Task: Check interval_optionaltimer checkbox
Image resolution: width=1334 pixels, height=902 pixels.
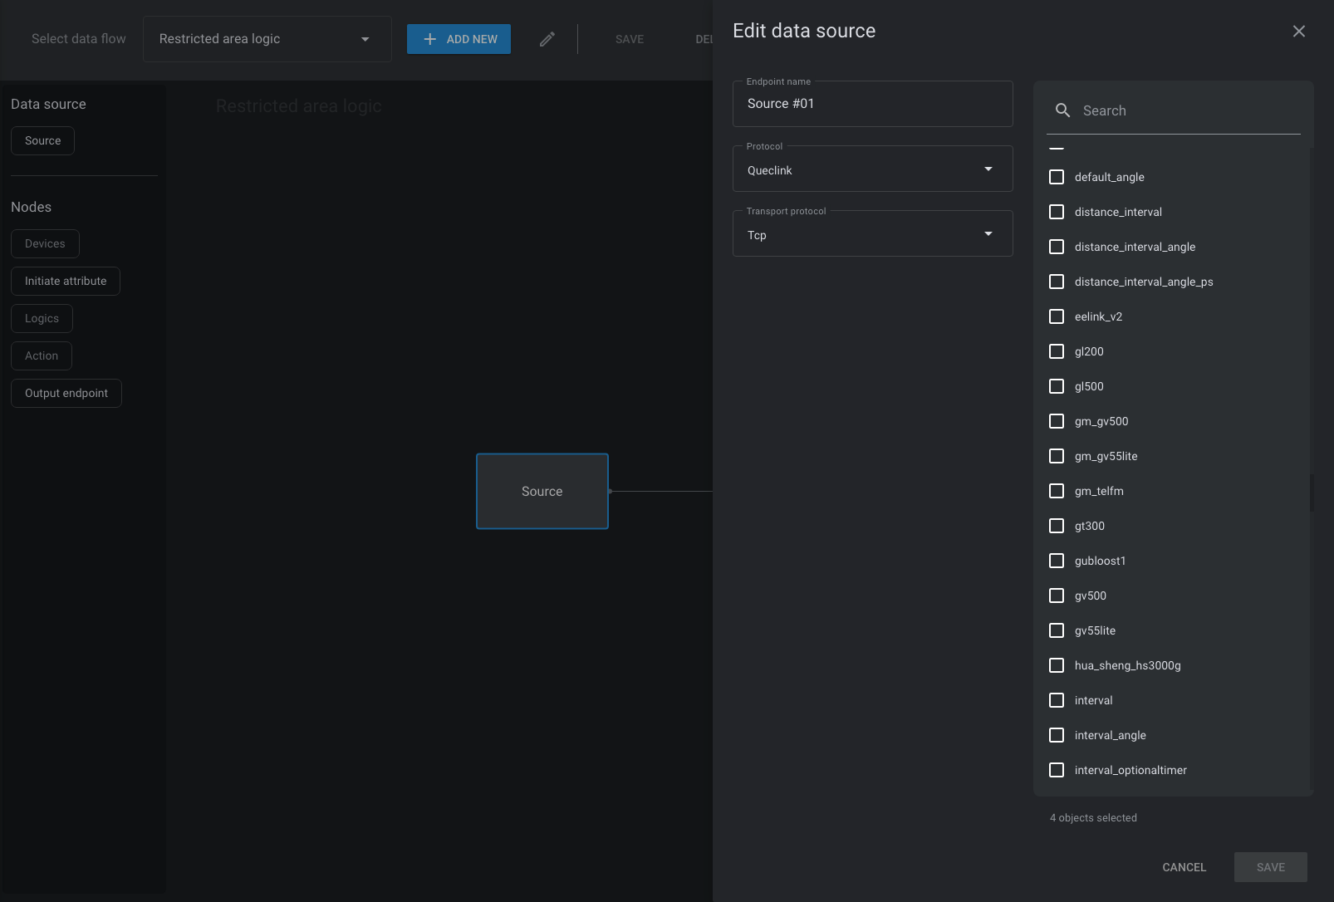Action: click(x=1057, y=770)
